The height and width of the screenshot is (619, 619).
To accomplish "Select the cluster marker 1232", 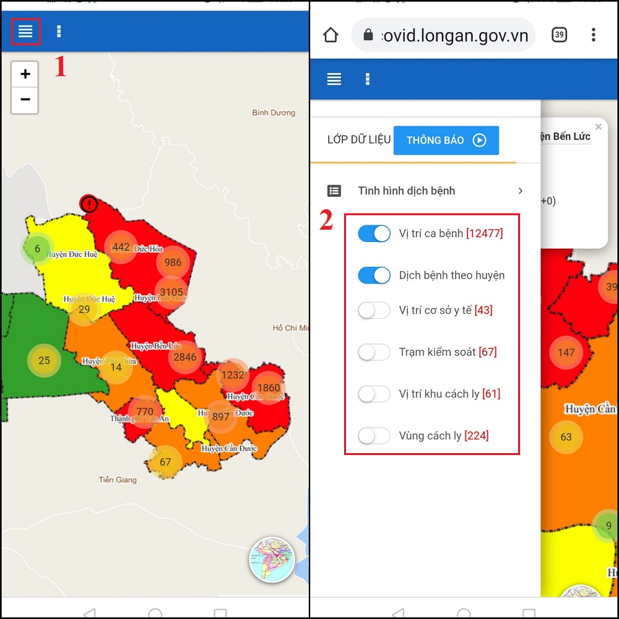I will (x=233, y=374).
